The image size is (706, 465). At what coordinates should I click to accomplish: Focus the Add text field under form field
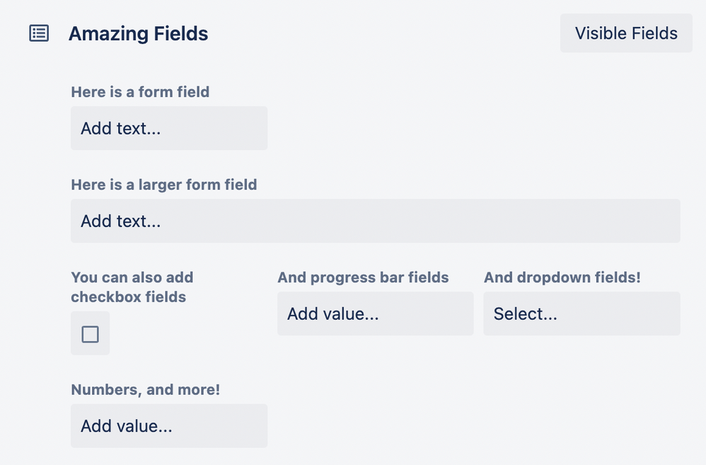[168, 128]
